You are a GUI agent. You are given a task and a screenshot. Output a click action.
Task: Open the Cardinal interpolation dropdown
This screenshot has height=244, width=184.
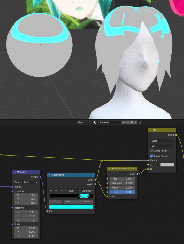coord(87,191)
